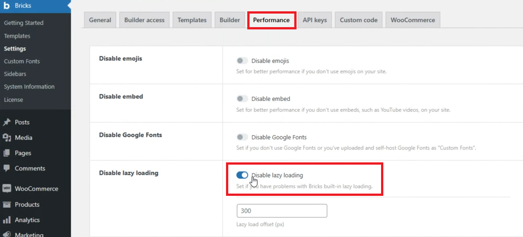The width and height of the screenshot is (523, 237).
Task: Open the Builder access tab
Action: click(145, 20)
